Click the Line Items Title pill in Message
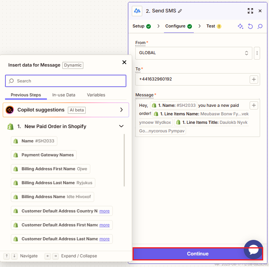 212,122
